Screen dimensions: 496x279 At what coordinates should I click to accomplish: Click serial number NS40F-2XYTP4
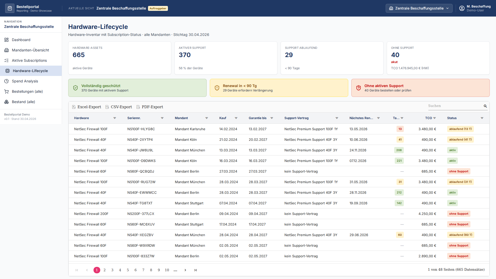[140, 140]
